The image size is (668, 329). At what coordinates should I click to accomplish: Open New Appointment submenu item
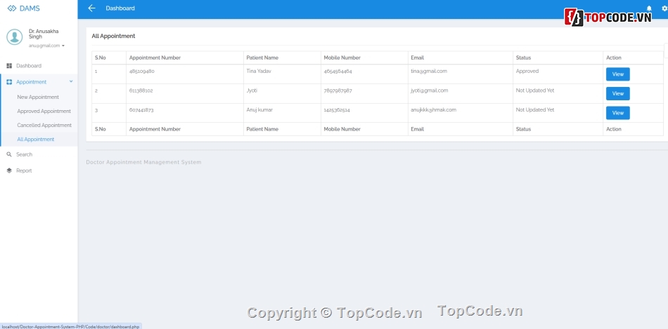coord(38,98)
